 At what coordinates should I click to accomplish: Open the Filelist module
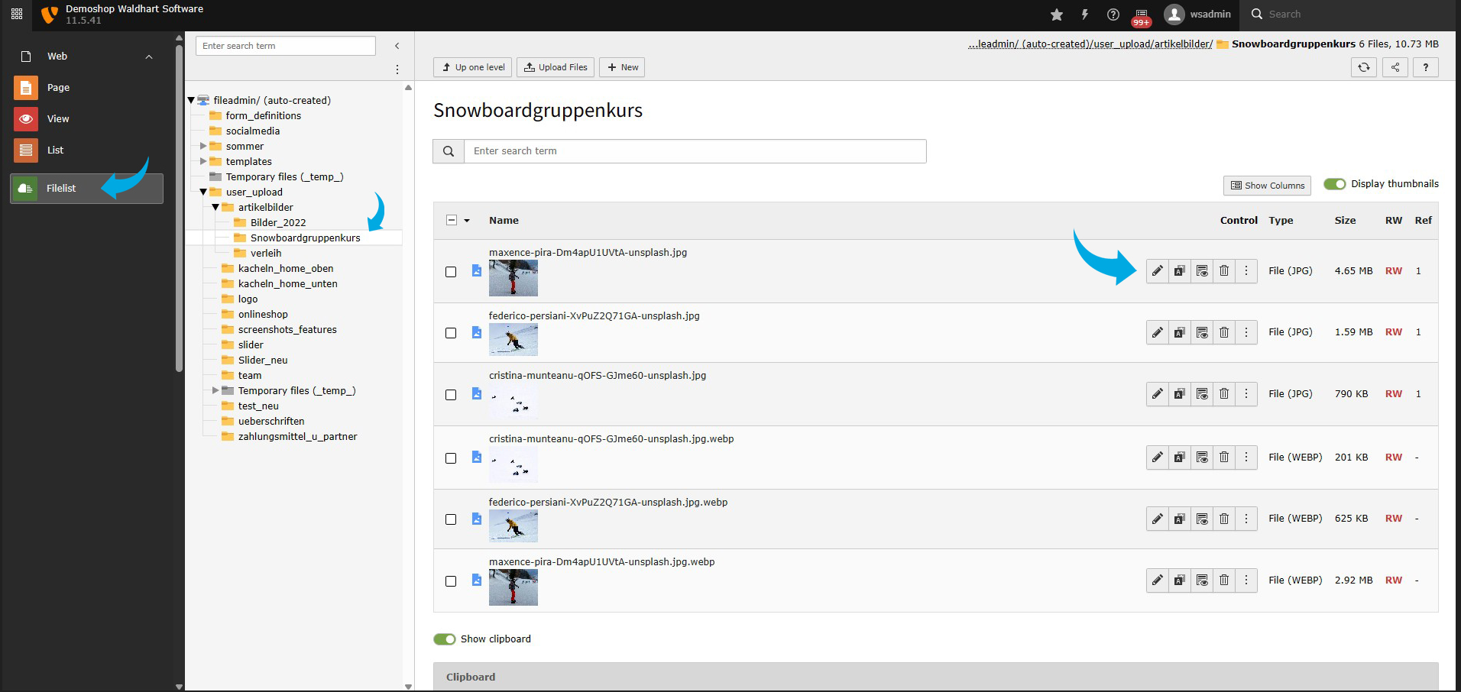pyautogui.click(x=87, y=189)
